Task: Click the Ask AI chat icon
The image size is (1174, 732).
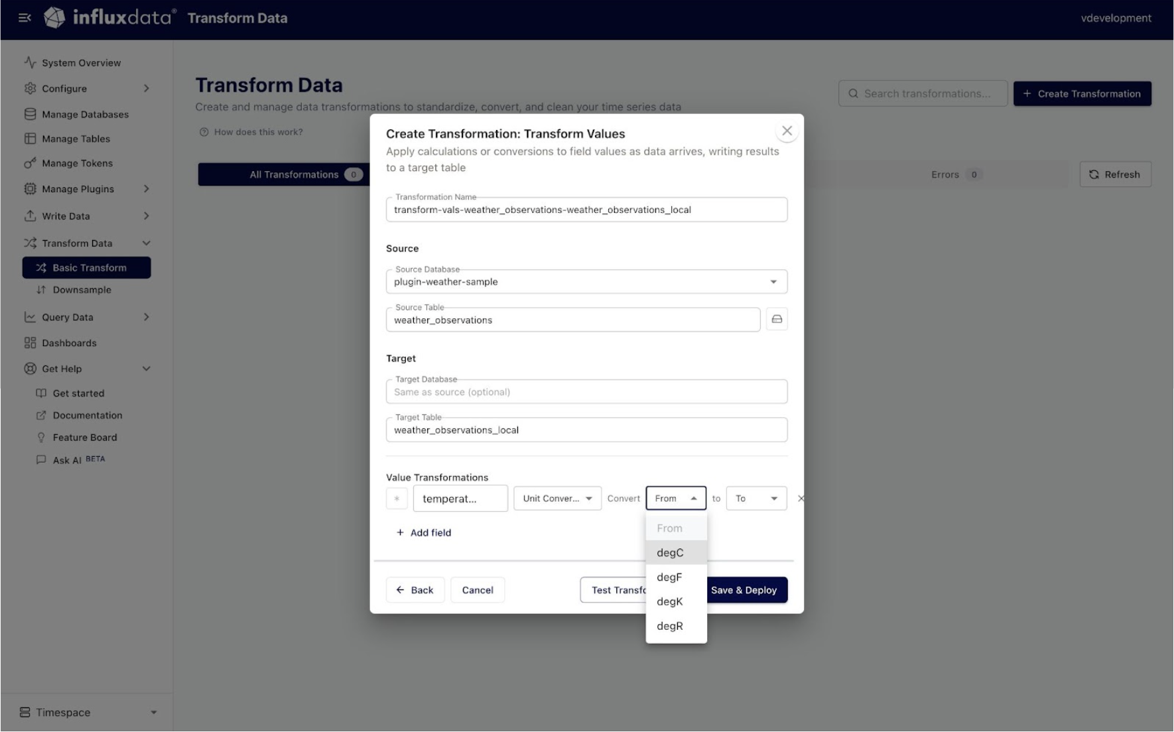Action: [41, 459]
